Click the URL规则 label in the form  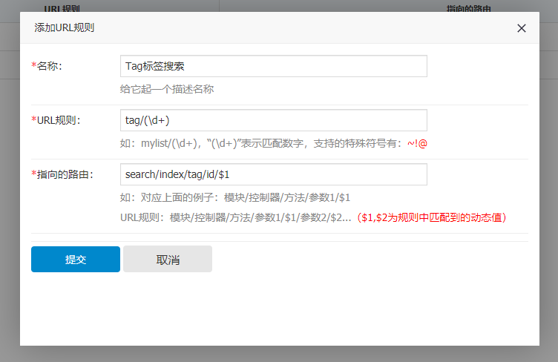pos(58,120)
